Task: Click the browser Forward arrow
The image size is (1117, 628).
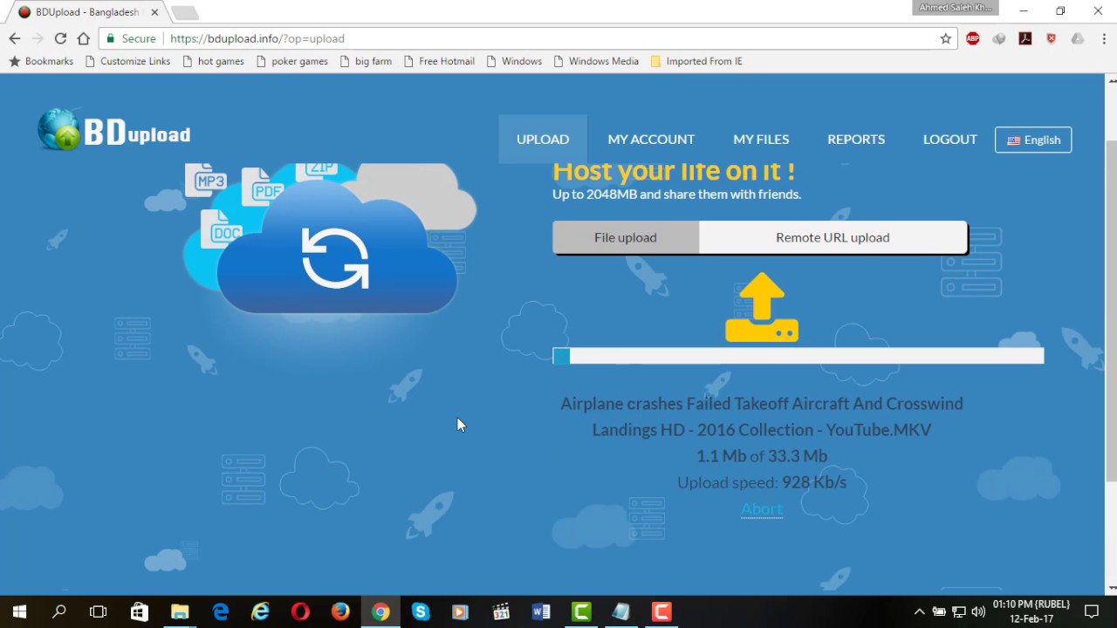Action: [x=37, y=38]
